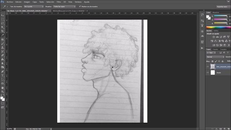Select the Paint Bucket tool

click(x=3, y=59)
